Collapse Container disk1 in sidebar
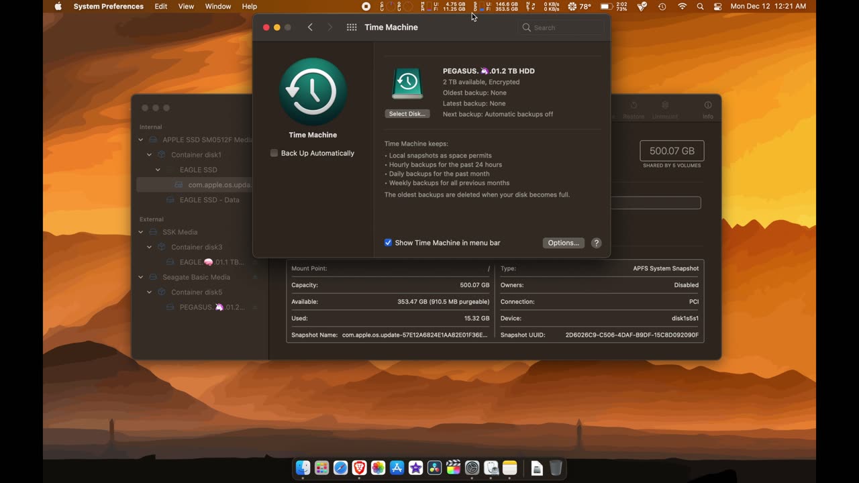 (150, 154)
